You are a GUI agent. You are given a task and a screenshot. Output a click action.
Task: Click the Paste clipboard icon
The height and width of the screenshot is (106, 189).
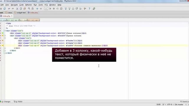pos(25,9)
